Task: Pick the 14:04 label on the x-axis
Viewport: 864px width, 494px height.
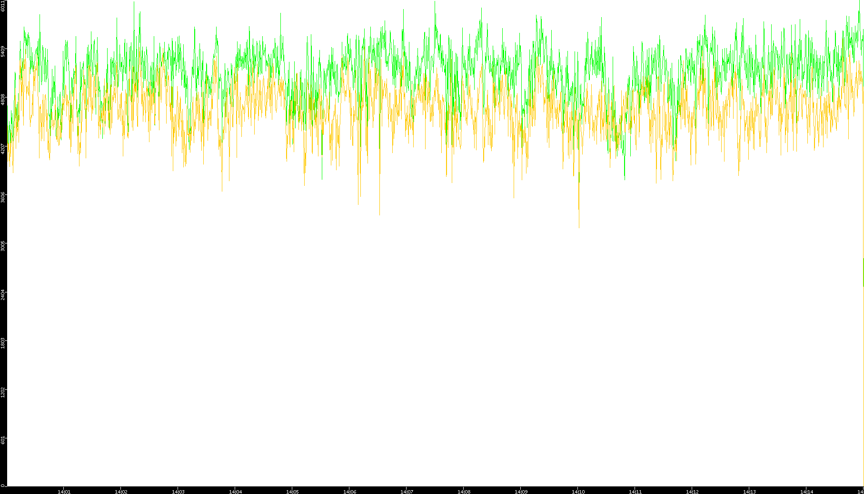Action: (235, 492)
